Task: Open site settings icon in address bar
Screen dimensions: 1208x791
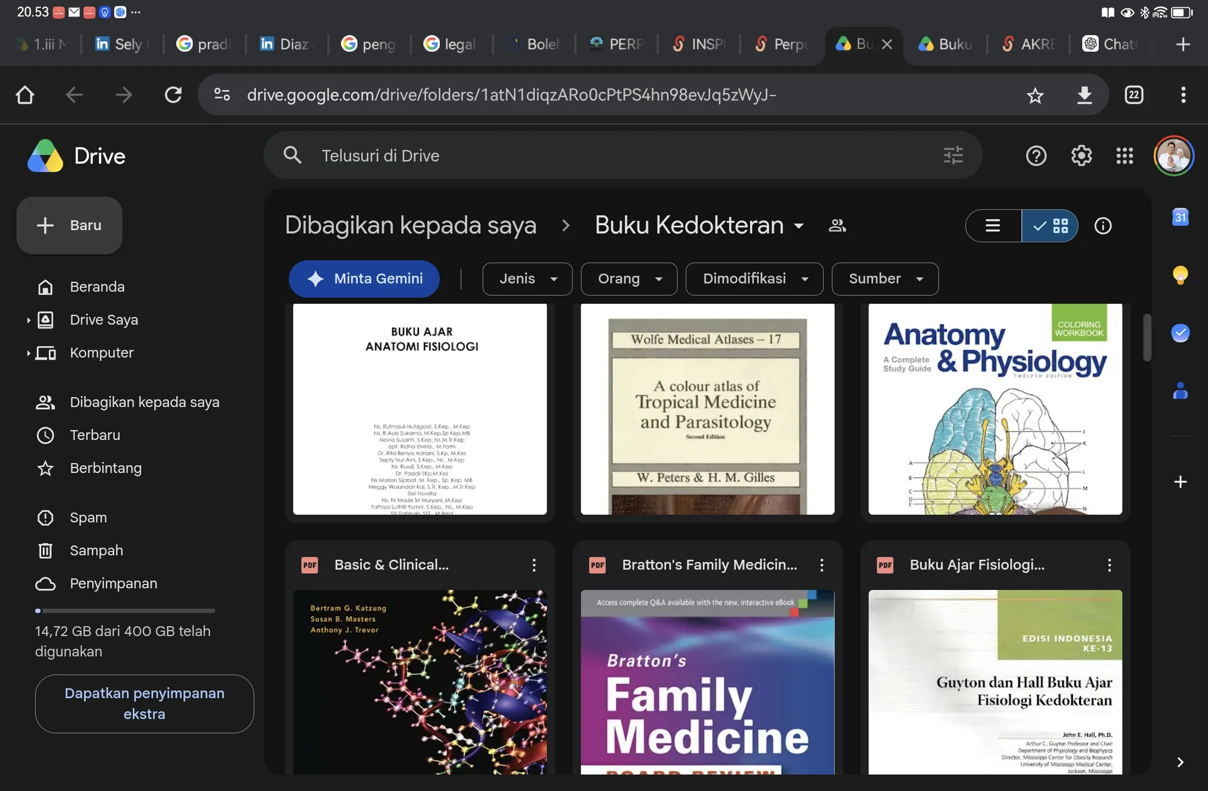Action: click(222, 94)
